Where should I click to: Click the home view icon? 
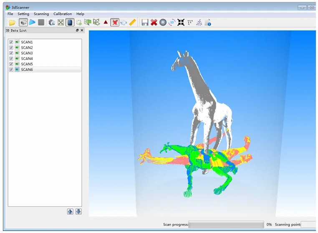pyautogui.click(x=52, y=22)
